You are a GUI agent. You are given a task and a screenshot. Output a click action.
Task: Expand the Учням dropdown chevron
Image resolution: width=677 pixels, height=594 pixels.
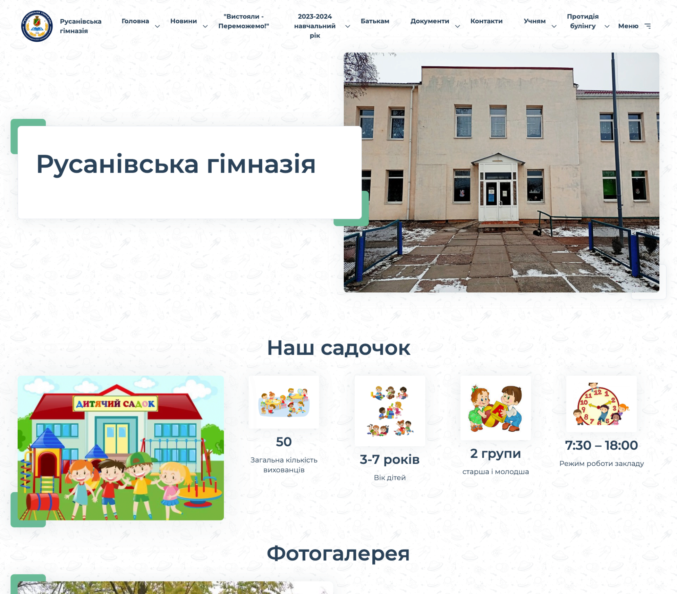click(x=554, y=26)
